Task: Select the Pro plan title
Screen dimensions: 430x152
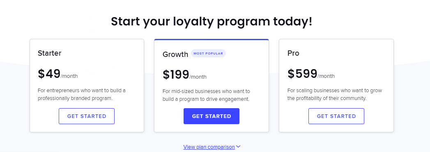Action: click(x=293, y=53)
